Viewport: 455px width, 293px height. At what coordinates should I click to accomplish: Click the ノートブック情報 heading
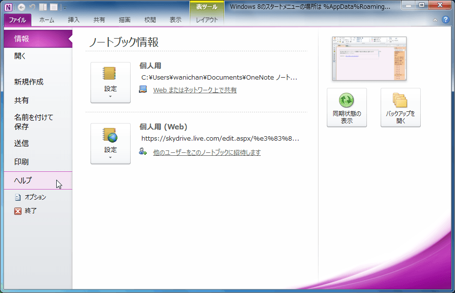[124, 42]
